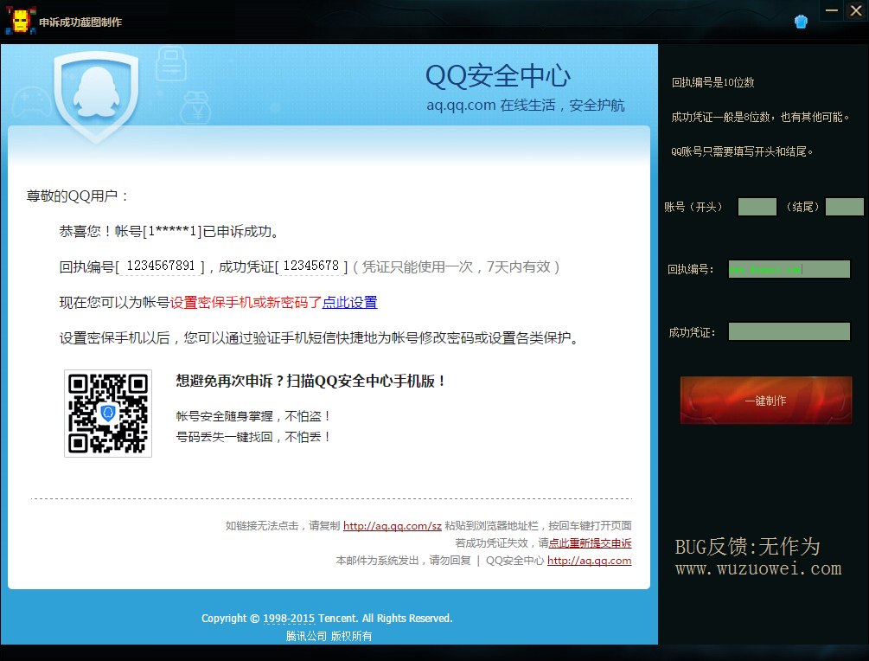869x661 pixels.
Task: Open the 点此设置 link
Action: 348,303
